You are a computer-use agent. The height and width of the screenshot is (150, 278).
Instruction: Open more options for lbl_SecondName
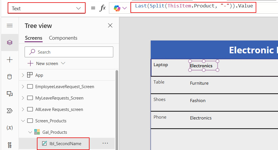pos(105,143)
